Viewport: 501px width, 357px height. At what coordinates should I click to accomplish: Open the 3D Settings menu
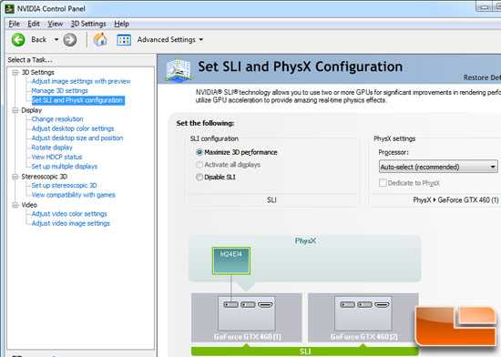(x=88, y=24)
